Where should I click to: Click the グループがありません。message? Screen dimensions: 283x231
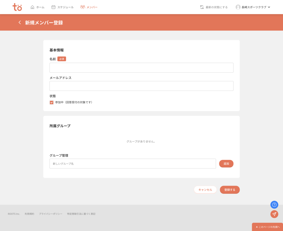(x=141, y=142)
